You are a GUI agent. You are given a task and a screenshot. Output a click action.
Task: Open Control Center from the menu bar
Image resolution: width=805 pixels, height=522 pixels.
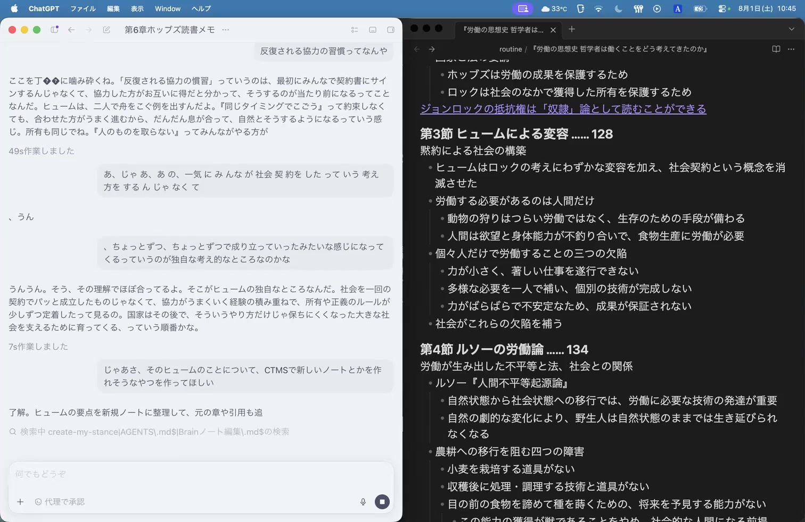pyautogui.click(x=722, y=9)
